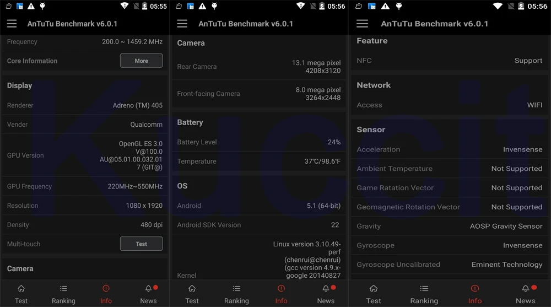Tap Ranking list icon in right screen
551x307 pixels.
[424, 289]
